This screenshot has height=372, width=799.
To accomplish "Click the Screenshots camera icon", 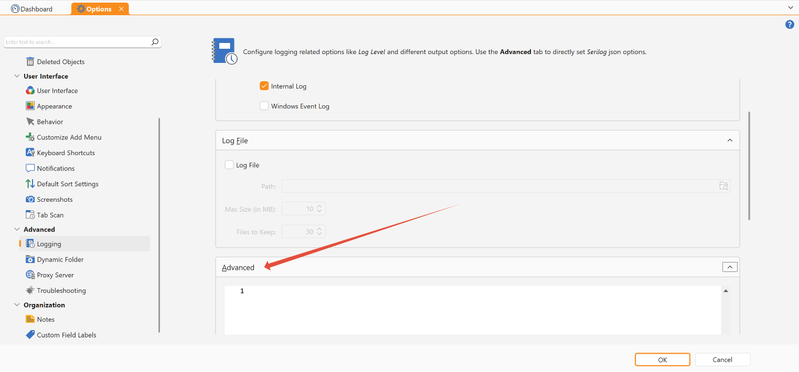I will (x=30, y=200).
